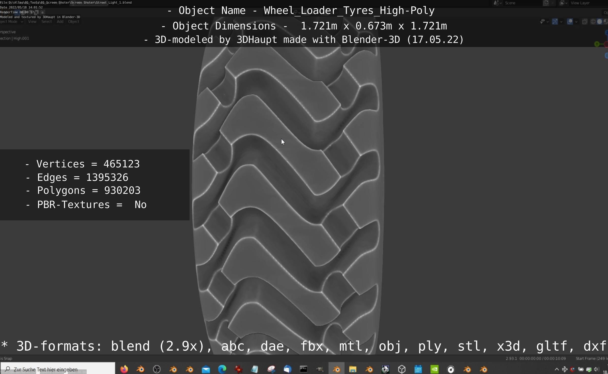Open the red splat app icon in taskbar
608x374 pixels.
(x=238, y=369)
